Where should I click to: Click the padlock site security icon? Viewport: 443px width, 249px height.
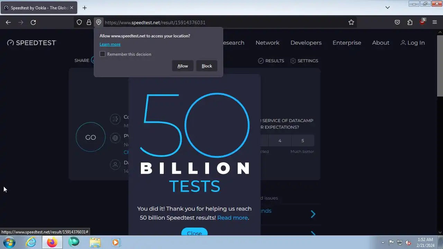(89, 22)
